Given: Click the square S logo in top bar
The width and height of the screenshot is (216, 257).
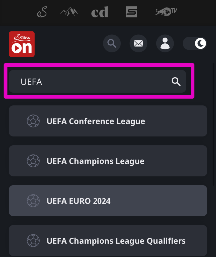Looking at the screenshot, I should [131, 12].
